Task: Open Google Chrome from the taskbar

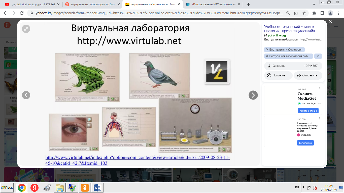Action: [x=22, y=188]
